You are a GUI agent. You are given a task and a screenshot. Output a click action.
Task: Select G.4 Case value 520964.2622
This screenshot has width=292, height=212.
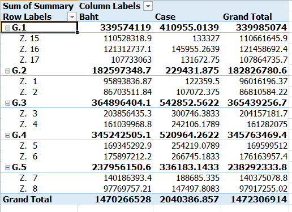pyautogui.click(x=189, y=135)
